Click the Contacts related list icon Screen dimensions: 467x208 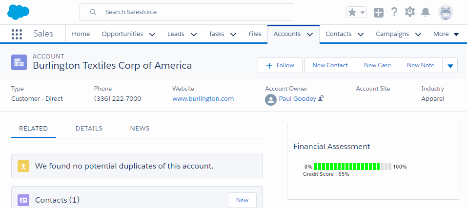coord(23,200)
